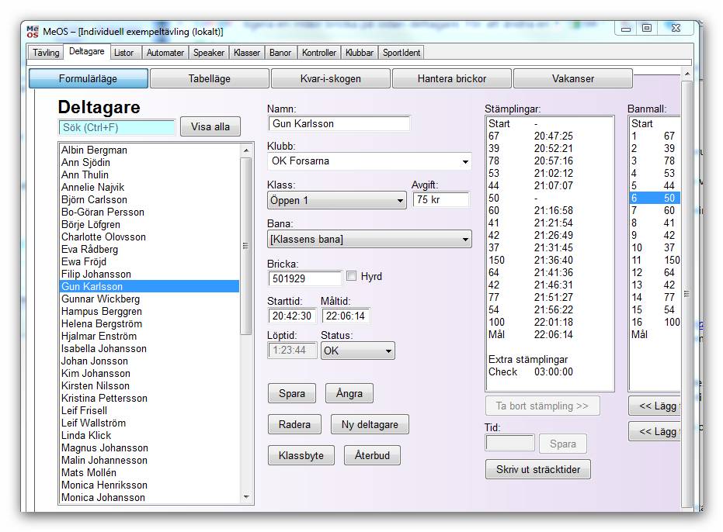Expand the Bana dropdown [Klassens bana]
723x532 pixels.
pos(370,239)
